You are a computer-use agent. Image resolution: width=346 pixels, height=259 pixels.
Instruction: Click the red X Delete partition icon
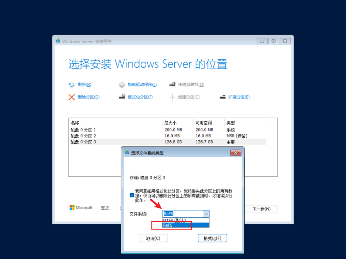72,97
